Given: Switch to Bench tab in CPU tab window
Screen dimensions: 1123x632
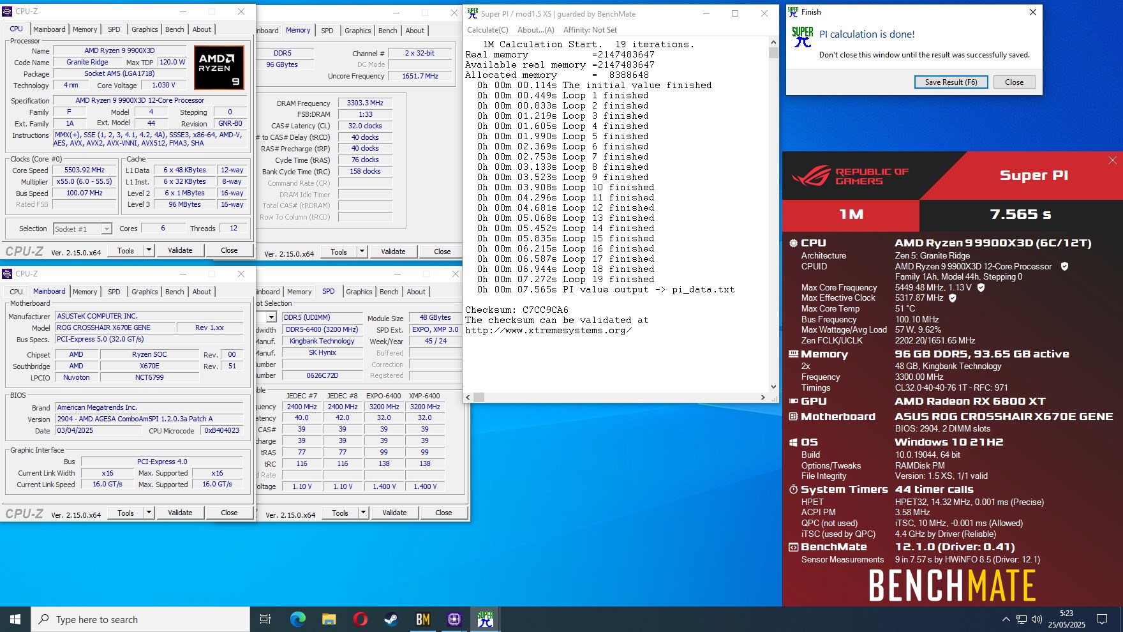Looking at the screenshot, I should (174, 29).
